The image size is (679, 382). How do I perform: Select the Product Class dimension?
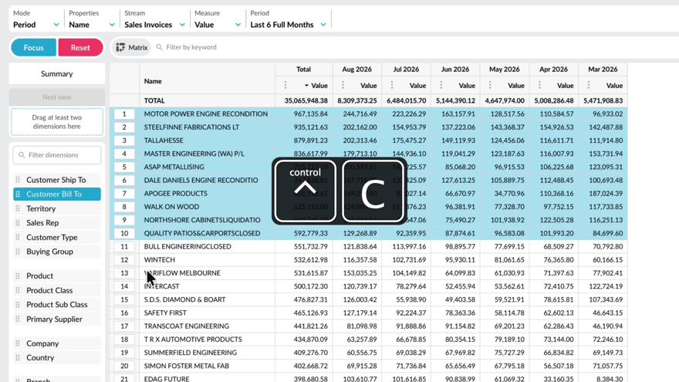point(57,290)
